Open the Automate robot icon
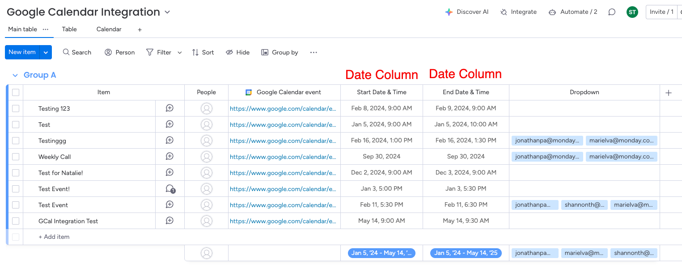Viewport: 682px width, 271px height. click(552, 12)
